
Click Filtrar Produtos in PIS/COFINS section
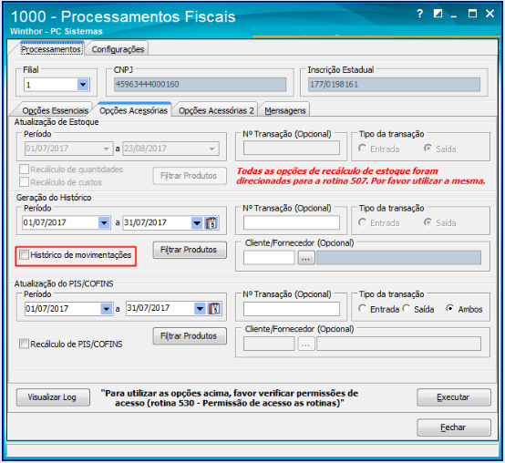pos(190,336)
